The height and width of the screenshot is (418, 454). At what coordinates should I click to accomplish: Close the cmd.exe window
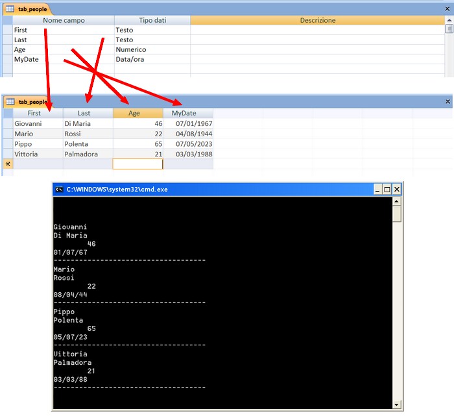397,190
